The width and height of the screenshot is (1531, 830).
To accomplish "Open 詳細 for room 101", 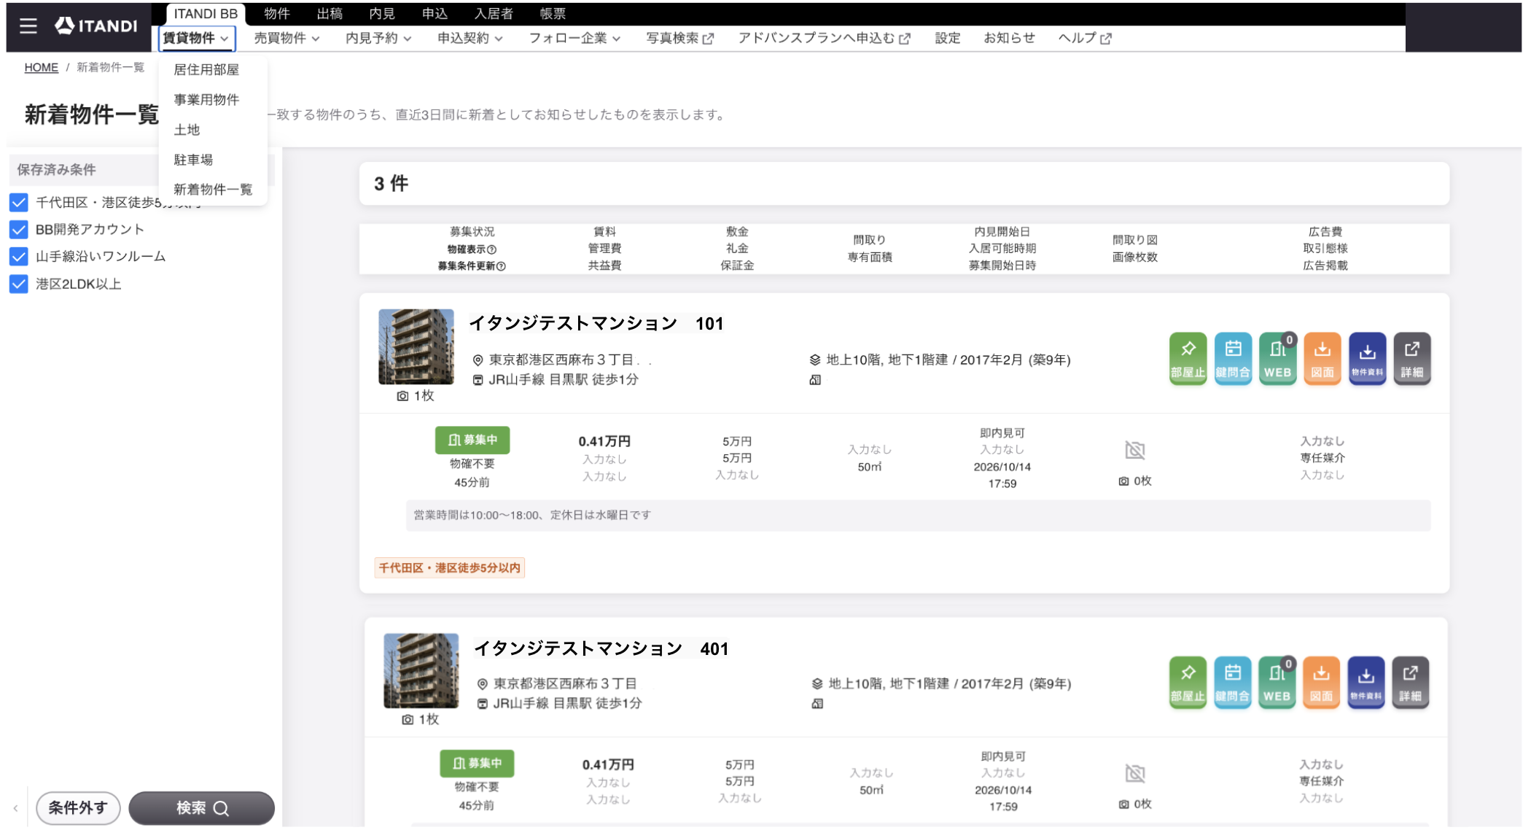I will [x=1412, y=358].
